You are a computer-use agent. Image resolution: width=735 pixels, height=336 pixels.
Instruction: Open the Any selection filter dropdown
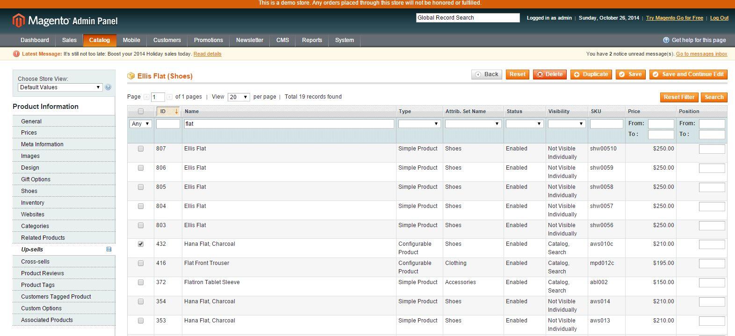(140, 124)
